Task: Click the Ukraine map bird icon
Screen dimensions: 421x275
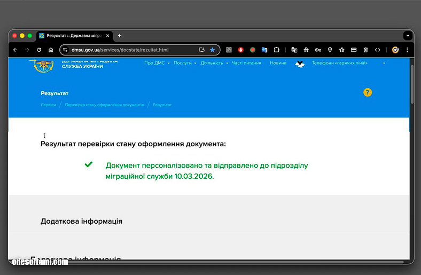Action: (300, 64)
